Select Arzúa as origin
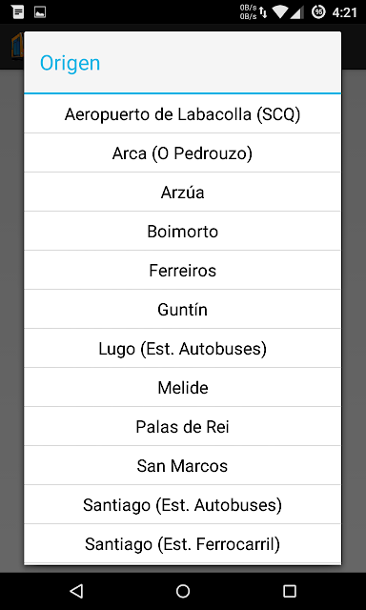The height and width of the screenshot is (610, 366). coord(182,192)
